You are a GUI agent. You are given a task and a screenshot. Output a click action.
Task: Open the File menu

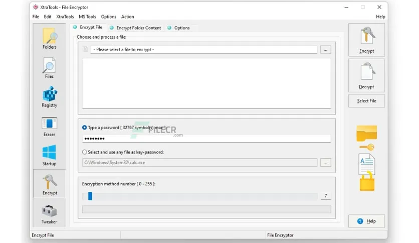pos(36,17)
